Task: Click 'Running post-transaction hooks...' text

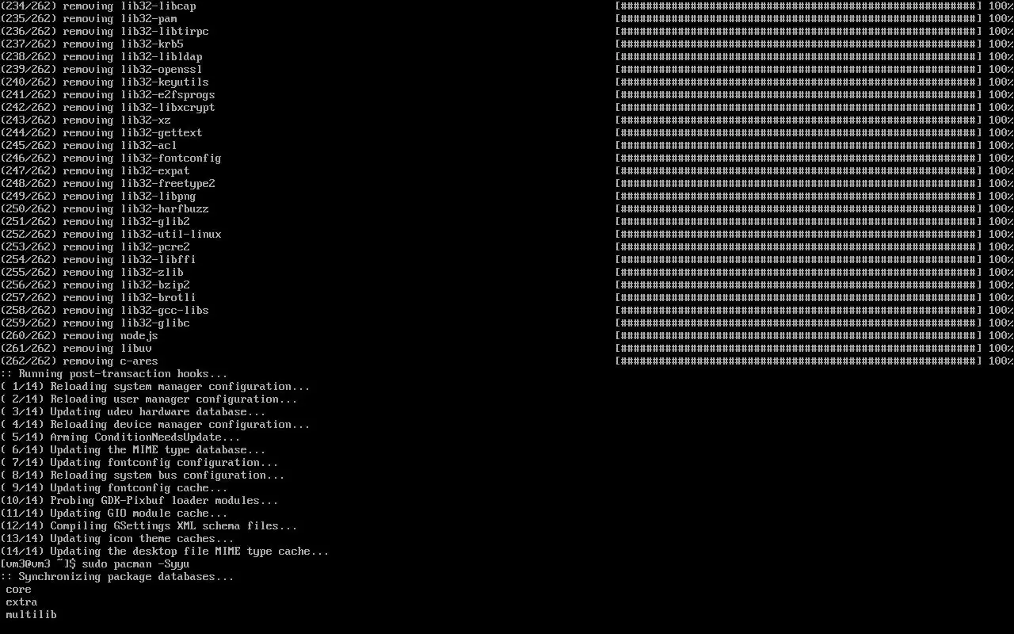Action: pyautogui.click(x=114, y=374)
